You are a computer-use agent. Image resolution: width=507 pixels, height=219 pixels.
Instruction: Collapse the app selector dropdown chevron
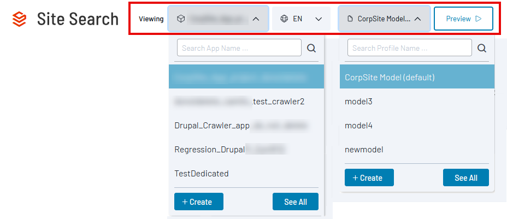(255, 19)
